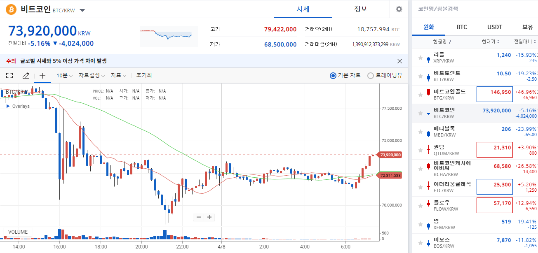The height and width of the screenshot is (253, 538).
Task: Expand the Overlays triangle
Action: click(8, 106)
